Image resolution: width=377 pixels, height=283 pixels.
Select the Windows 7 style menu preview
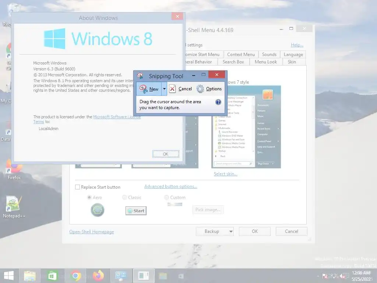click(246, 127)
